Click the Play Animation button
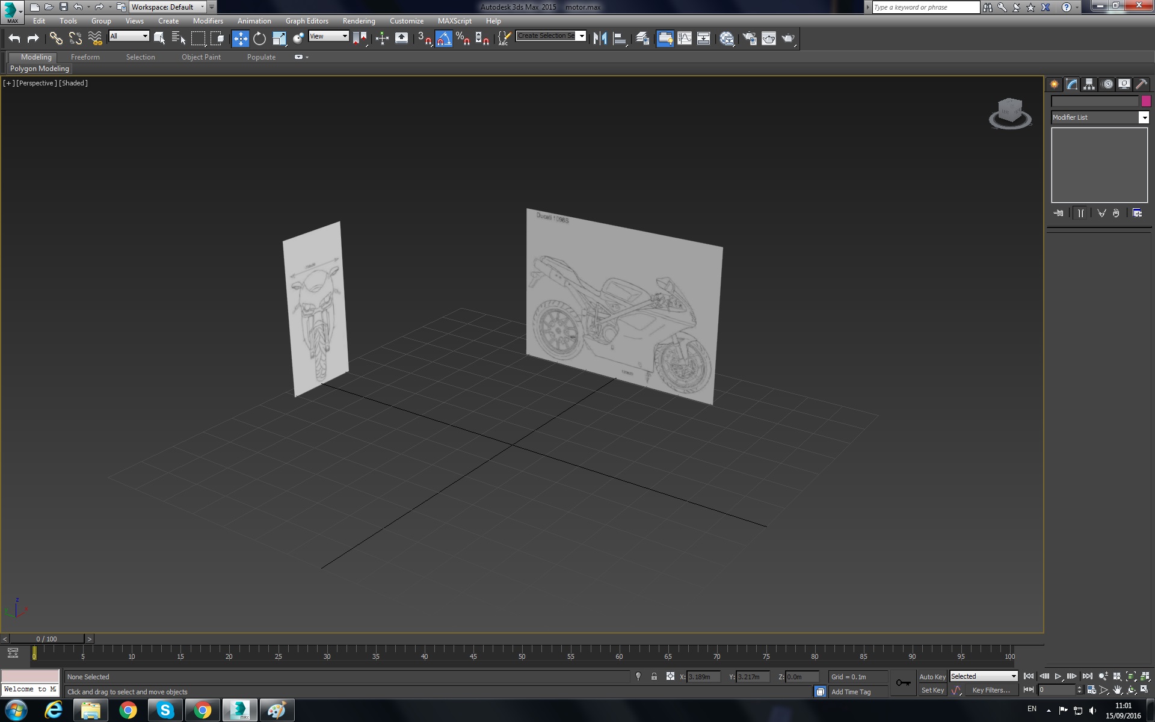Screen dimensions: 1155x722 (1058, 676)
